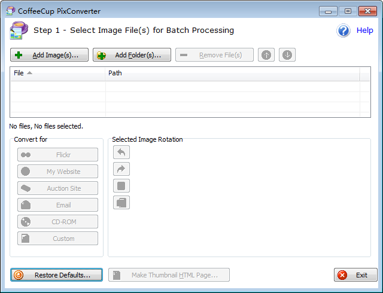
Task: Choose Email conversion preset
Action: (x=57, y=205)
